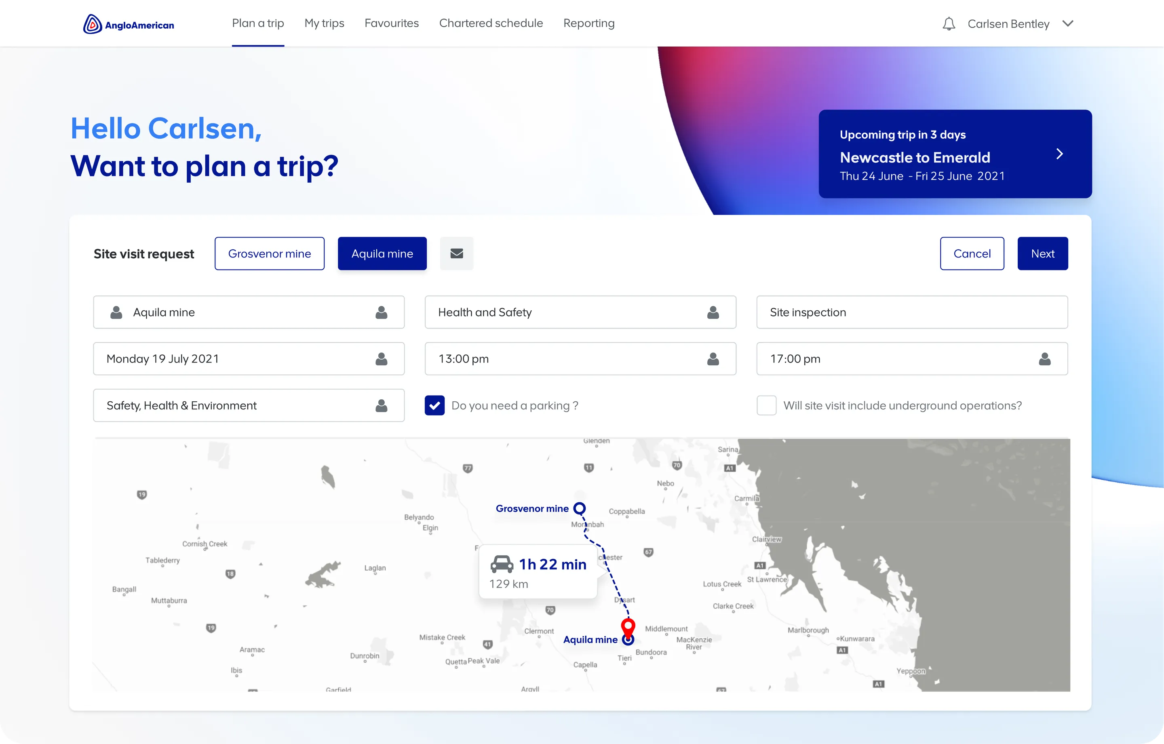Click icon in Safety, Health & Environment field
Screen dimensions: 1164x744
382,405
